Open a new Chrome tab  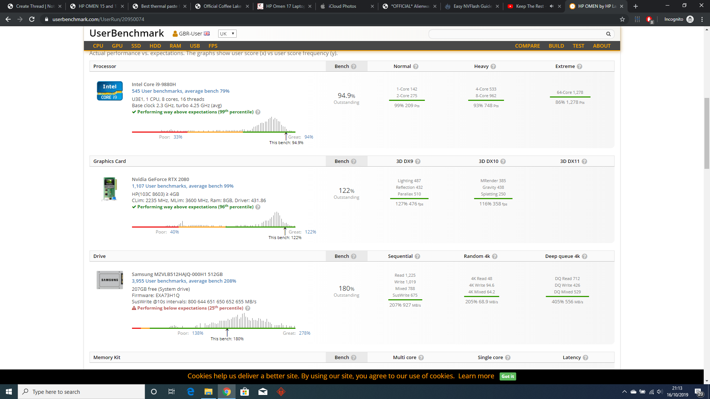tap(636, 6)
